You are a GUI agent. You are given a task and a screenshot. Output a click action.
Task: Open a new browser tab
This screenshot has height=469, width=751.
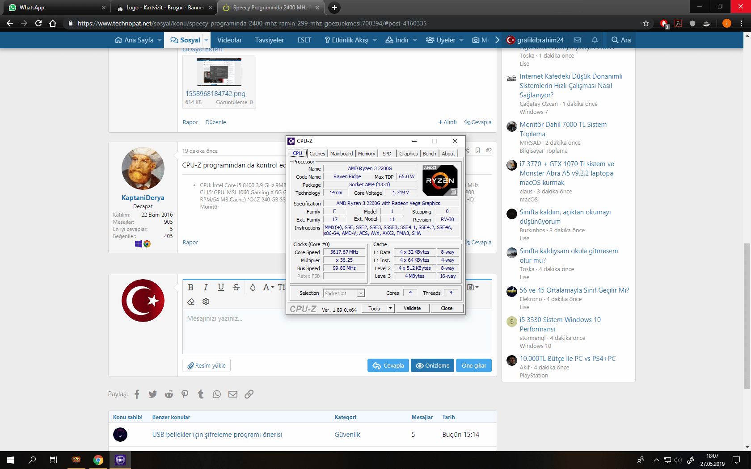334,8
